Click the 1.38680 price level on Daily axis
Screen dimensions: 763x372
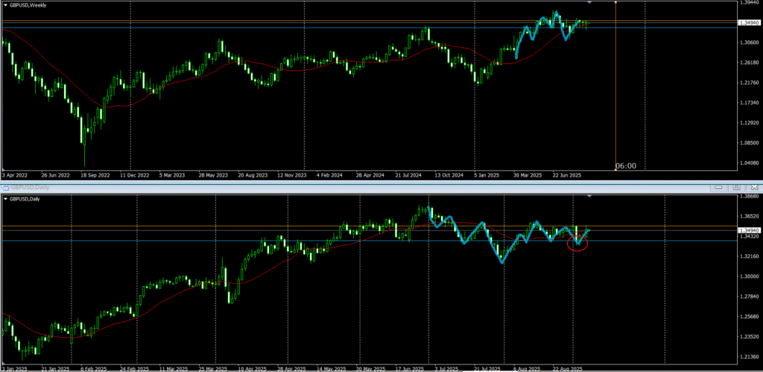point(750,196)
